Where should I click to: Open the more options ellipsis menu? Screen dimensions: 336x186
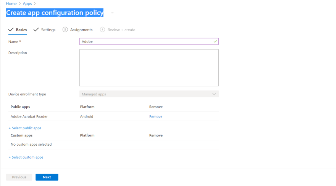pyautogui.click(x=113, y=13)
